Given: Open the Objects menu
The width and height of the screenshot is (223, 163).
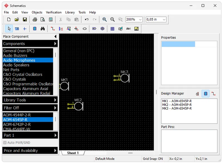Looking at the screenshot, I should coord(37,12).
